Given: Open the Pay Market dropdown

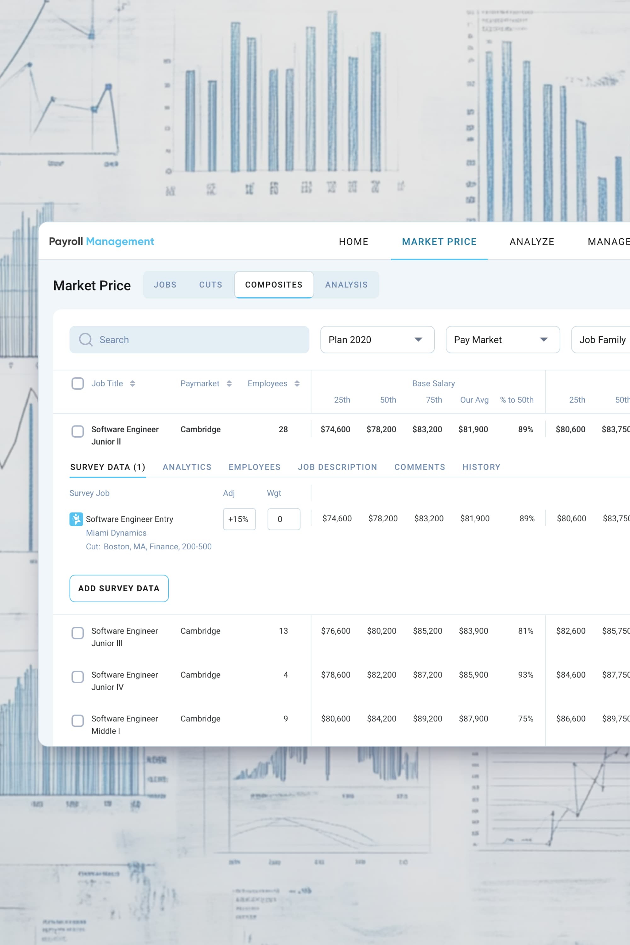Looking at the screenshot, I should point(502,340).
